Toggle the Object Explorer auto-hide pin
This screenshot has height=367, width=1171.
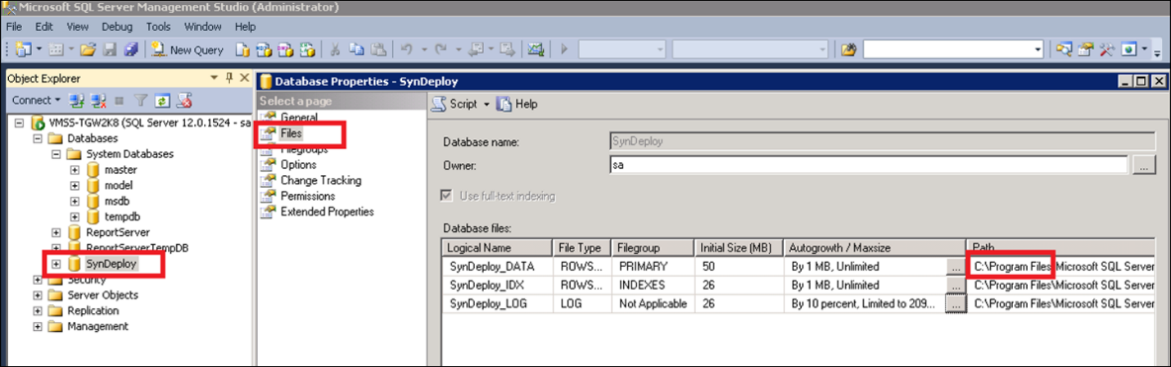[x=228, y=78]
